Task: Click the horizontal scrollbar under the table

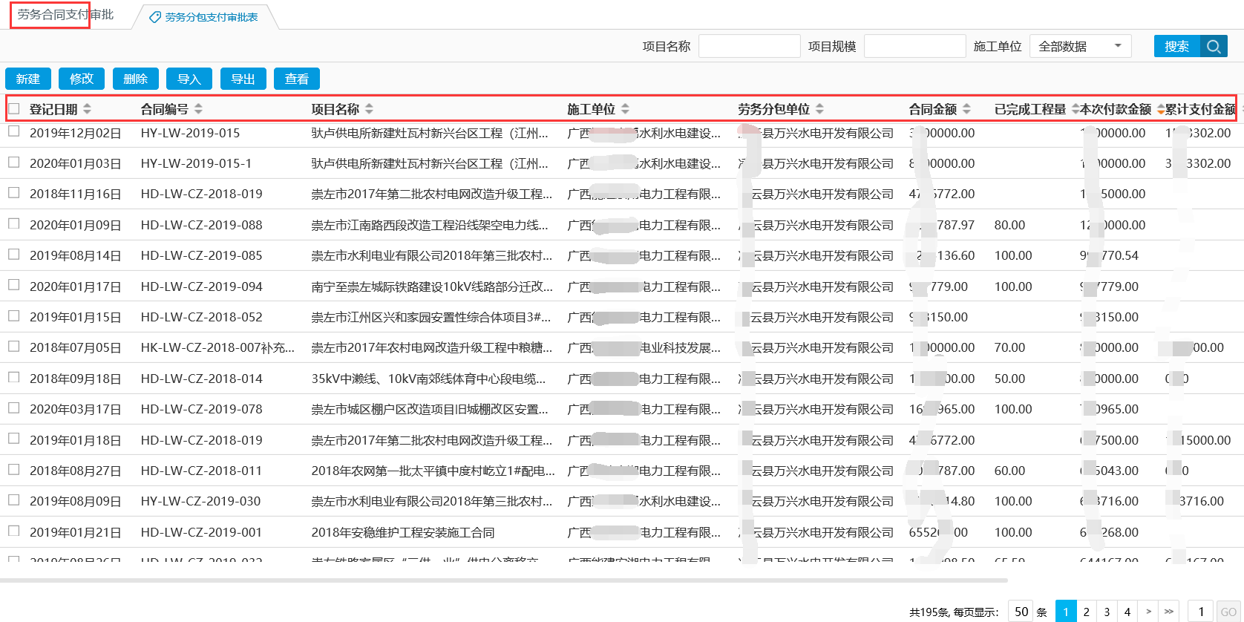Action: tap(504, 580)
